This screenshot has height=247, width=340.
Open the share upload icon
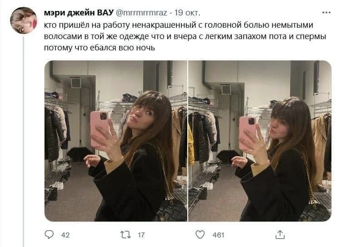pos(280,235)
